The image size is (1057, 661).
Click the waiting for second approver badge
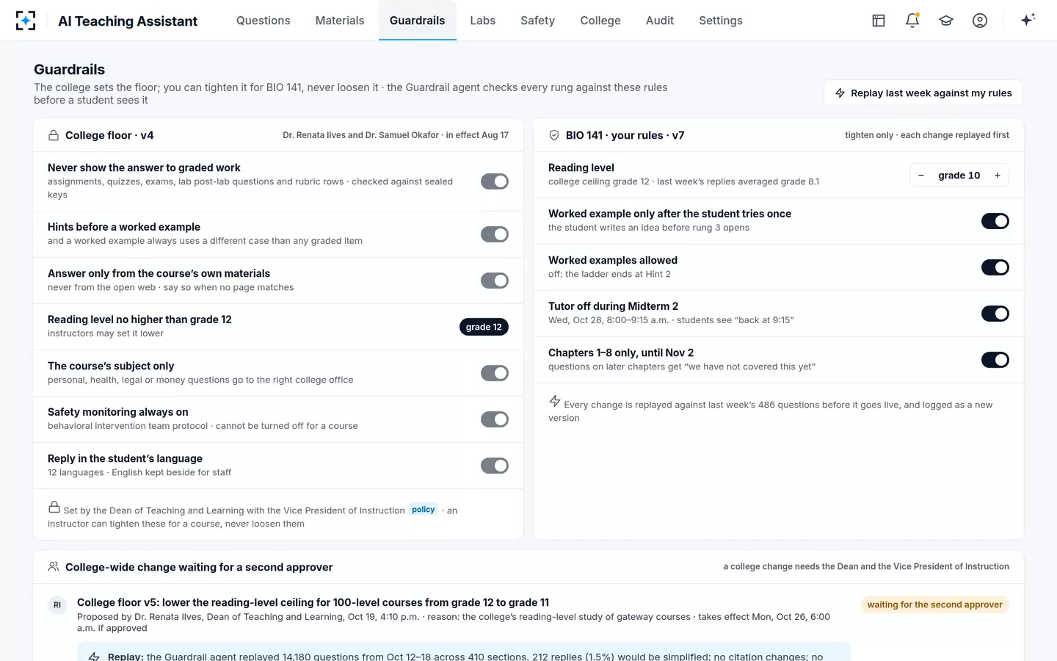(934, 604)
